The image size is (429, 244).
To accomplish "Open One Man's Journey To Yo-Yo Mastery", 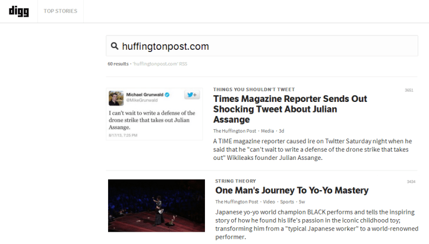I will (x=292, y=190).
